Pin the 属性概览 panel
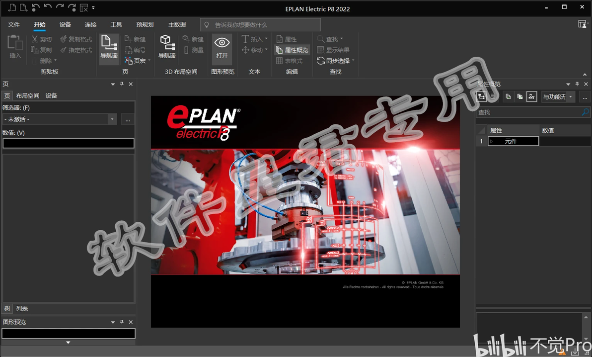 pos(577,84)
